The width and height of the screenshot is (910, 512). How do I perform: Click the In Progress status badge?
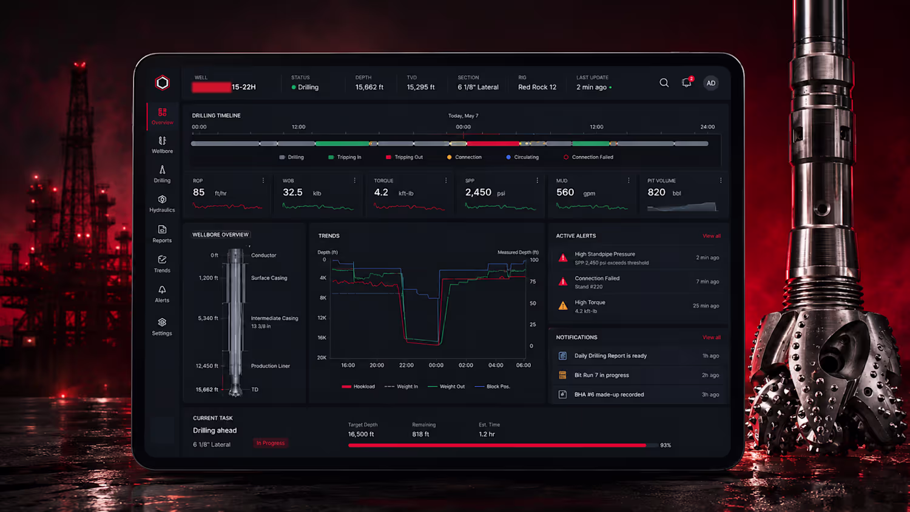[x=271, y=443]
